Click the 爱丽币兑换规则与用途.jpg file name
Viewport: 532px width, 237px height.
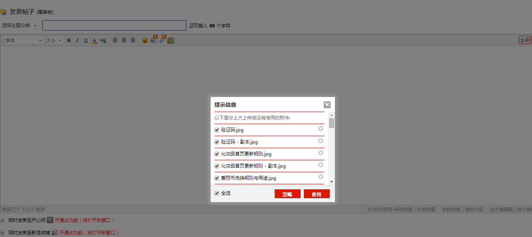coord(249,178)
